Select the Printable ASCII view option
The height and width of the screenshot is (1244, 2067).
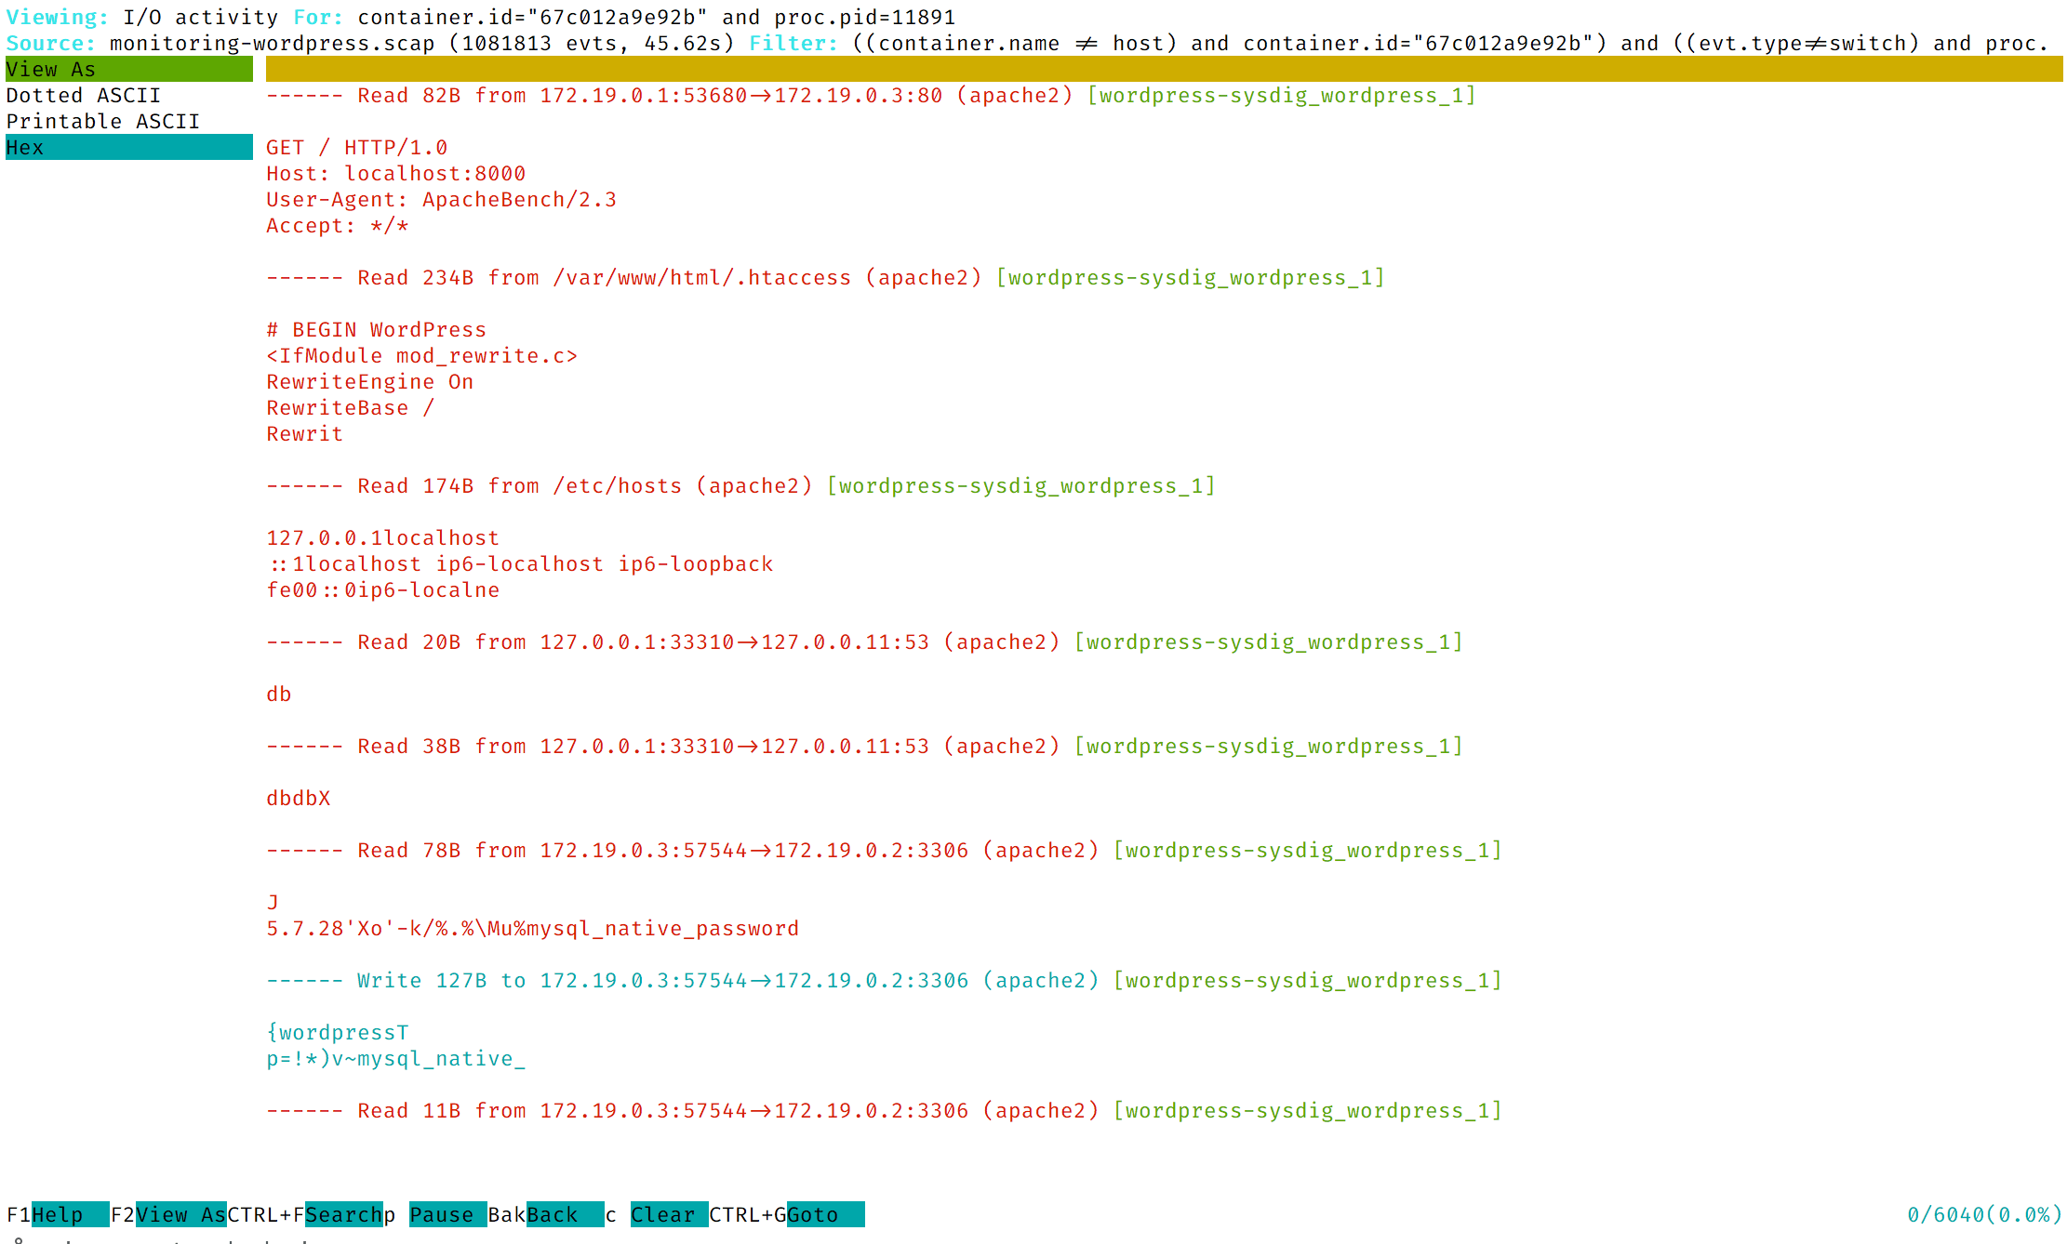click(x=128, y=121)
